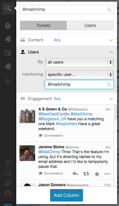Click Engagement Any value

point(57,98)
